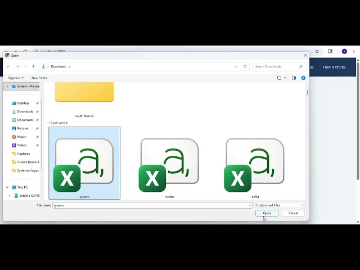The height and width of the screenshot is (270, 360).
Task: Unpin Desktop using its pin icon
Action: (37, 103)
